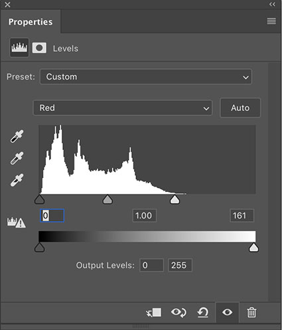Screen dimensions: 282x330
Task: Select the black point eyedropper
Action: tap(17, 136)
